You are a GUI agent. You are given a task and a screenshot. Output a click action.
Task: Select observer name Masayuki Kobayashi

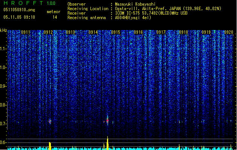135,4
